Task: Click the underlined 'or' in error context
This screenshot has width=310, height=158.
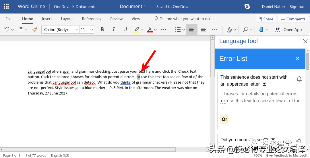Action: [x=223, y=101]
